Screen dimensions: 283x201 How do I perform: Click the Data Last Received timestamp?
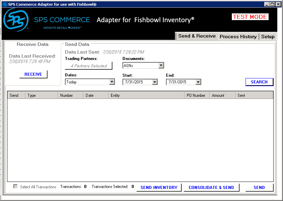[x=30, y=61]
